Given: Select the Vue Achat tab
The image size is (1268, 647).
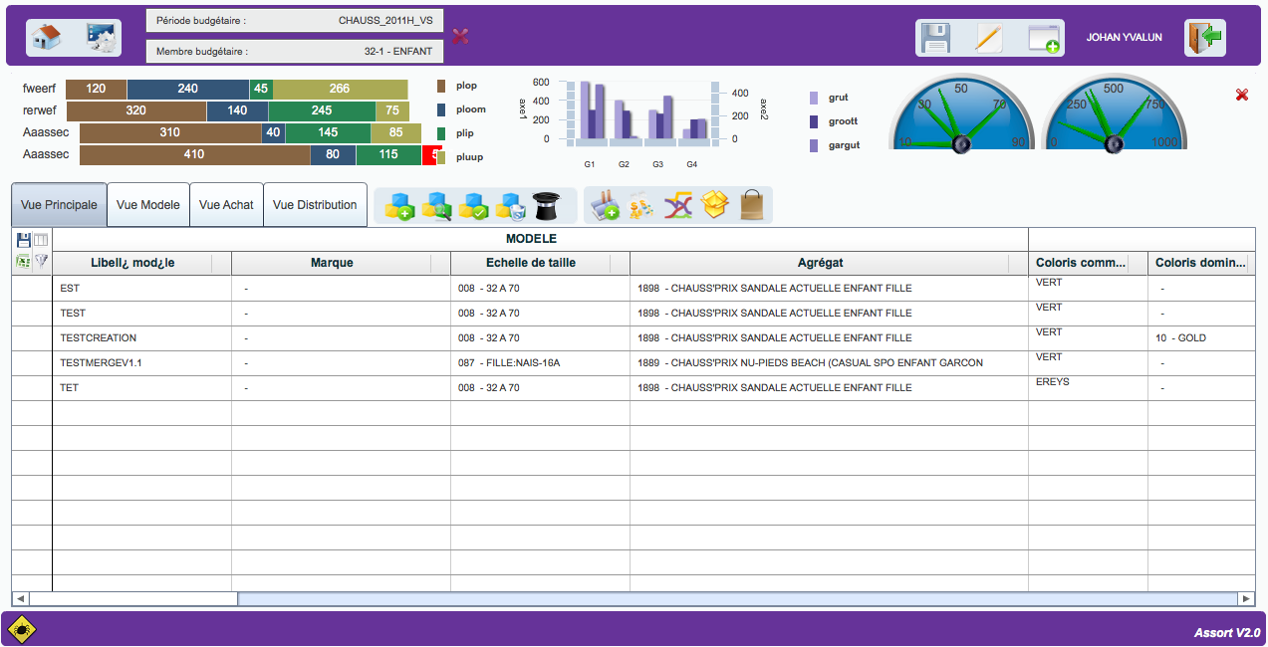Looking at the screenshot, I should (x=226, y=205).
